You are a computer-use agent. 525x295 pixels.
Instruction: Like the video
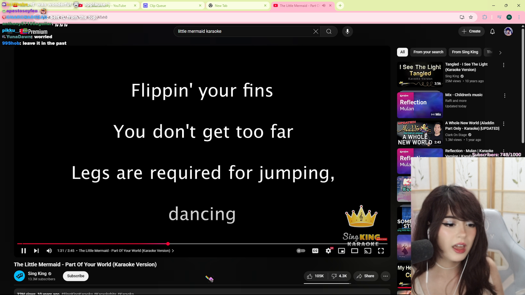316,276
